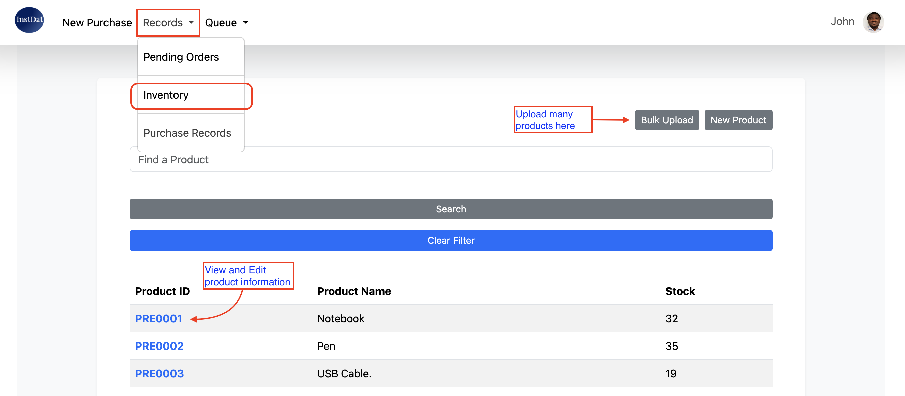The image size is (905, 396).
Task: Expand the Queue dropdown menu
Action: coord(226,23)
